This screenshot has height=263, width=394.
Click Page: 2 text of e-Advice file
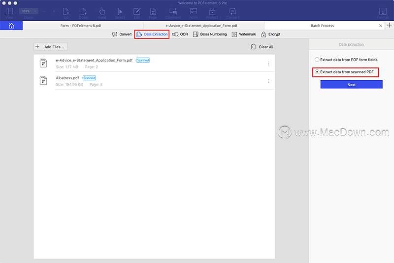[92, 67]
